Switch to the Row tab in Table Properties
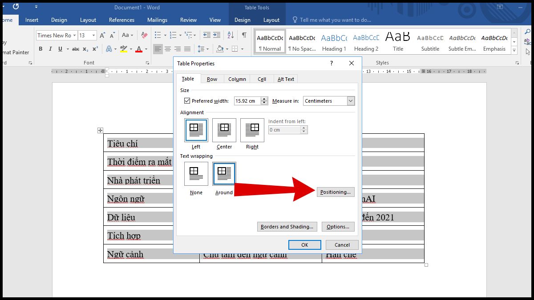 pyautogui.click(x=212, y=79)
